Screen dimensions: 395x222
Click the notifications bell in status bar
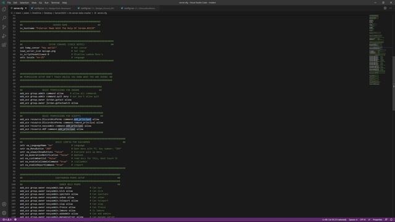point(391,220)
